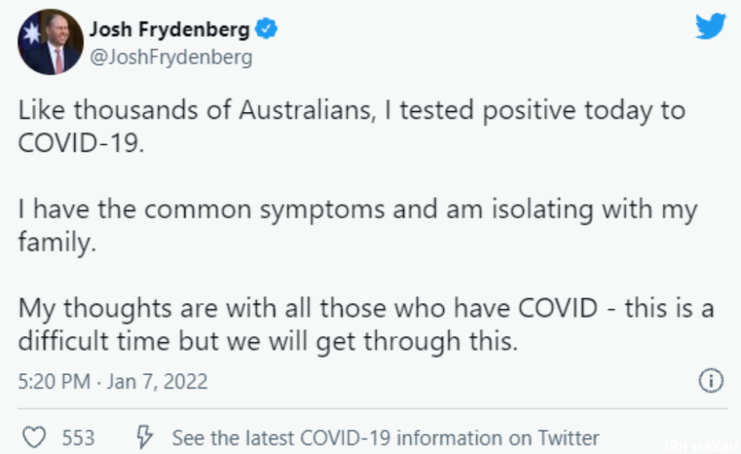
Task: Select the 'tested positive today' paragraph
Action: [x=351, y=126]
